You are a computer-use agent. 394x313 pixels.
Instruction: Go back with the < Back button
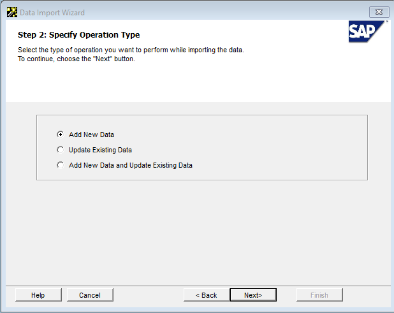[206, 295]
